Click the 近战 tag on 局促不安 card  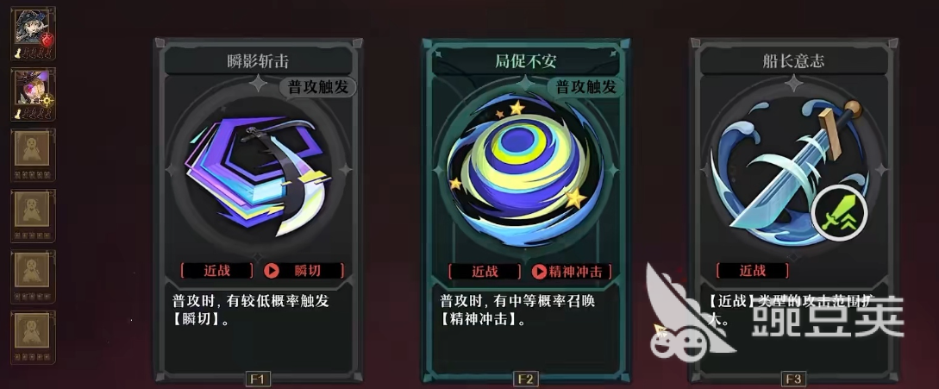(485, 271)
